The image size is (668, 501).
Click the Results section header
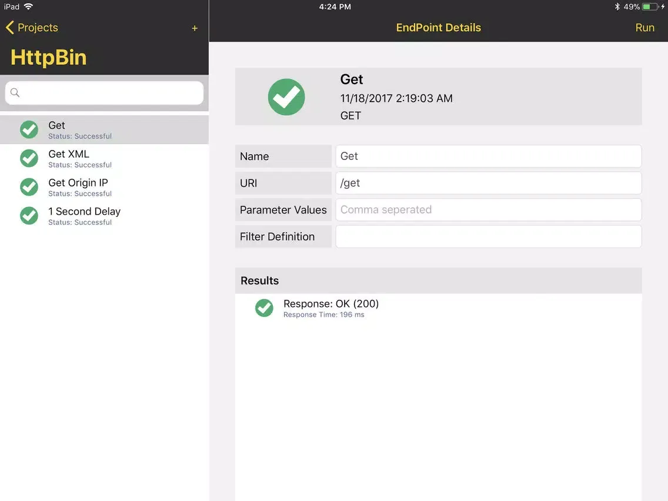[x=439, y=280]
